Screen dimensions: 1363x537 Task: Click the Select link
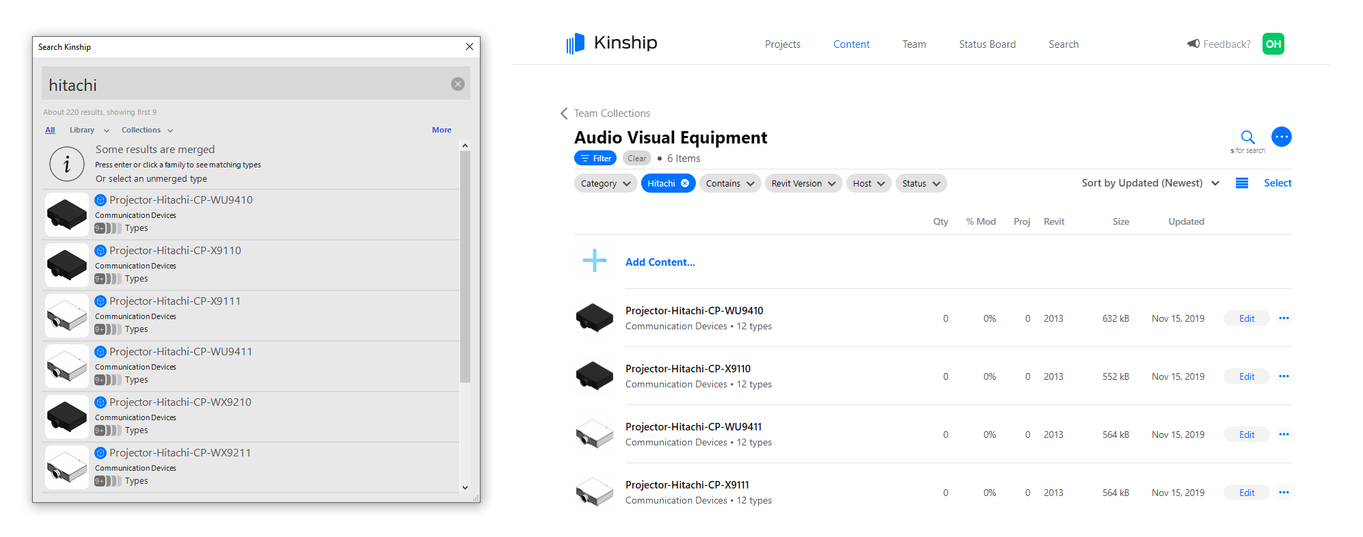(x=1278, y=183)
